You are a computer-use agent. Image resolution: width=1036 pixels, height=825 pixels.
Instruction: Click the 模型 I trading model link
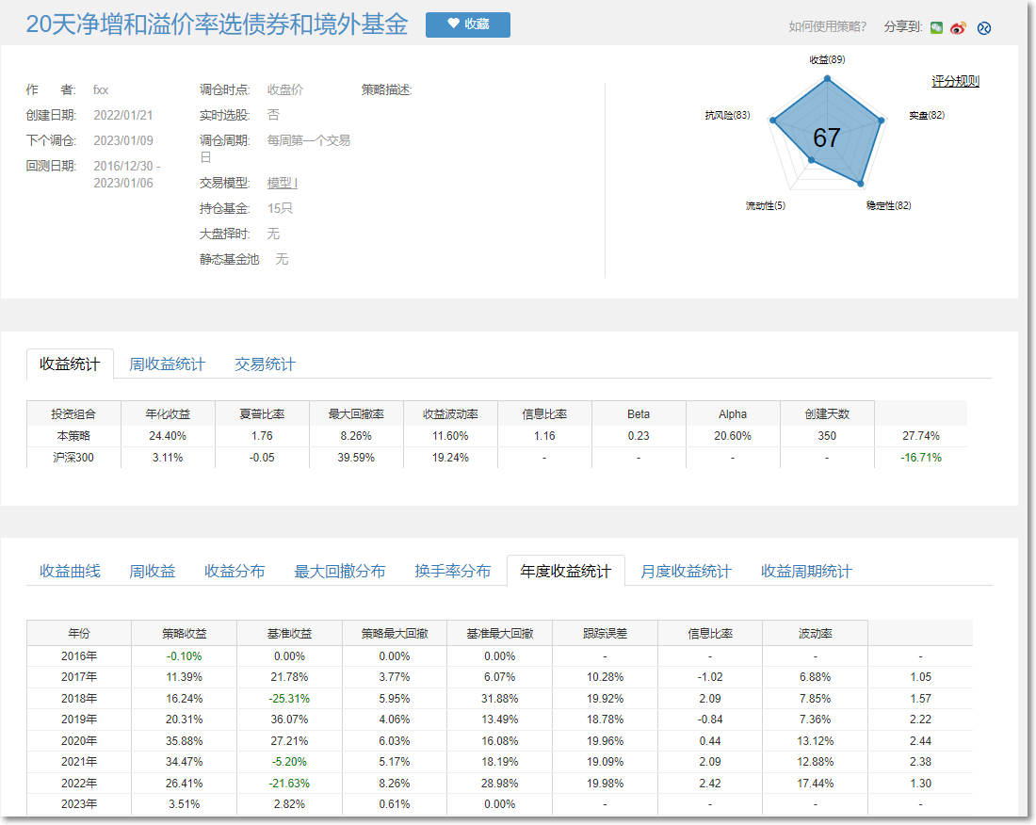(282, 183)
